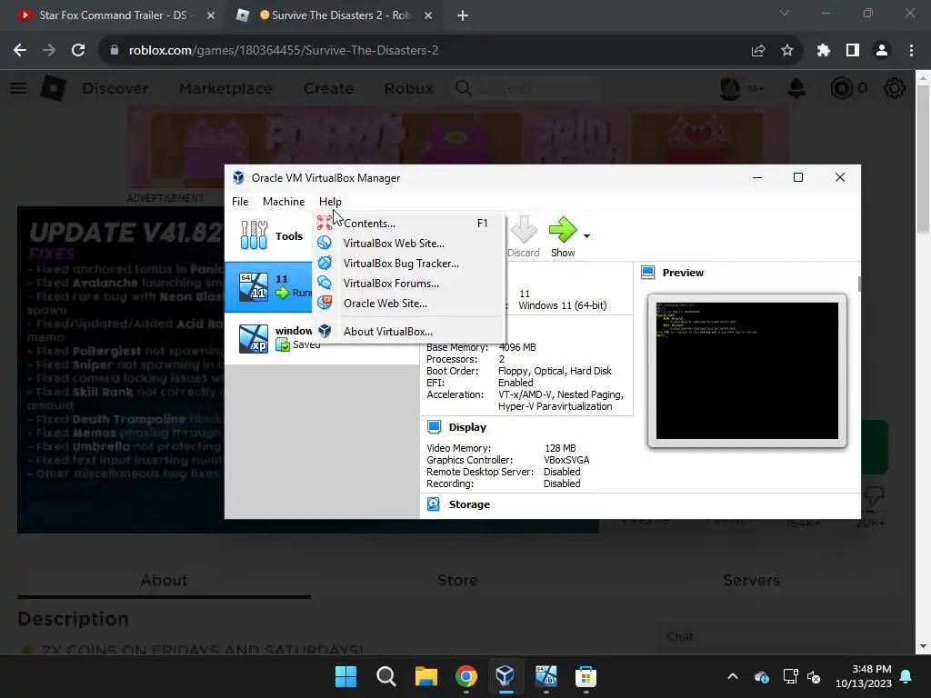Switch to the Servers tab on Roblox page
Viewport: 931px width, 698px height.
(x=751, y=580)
